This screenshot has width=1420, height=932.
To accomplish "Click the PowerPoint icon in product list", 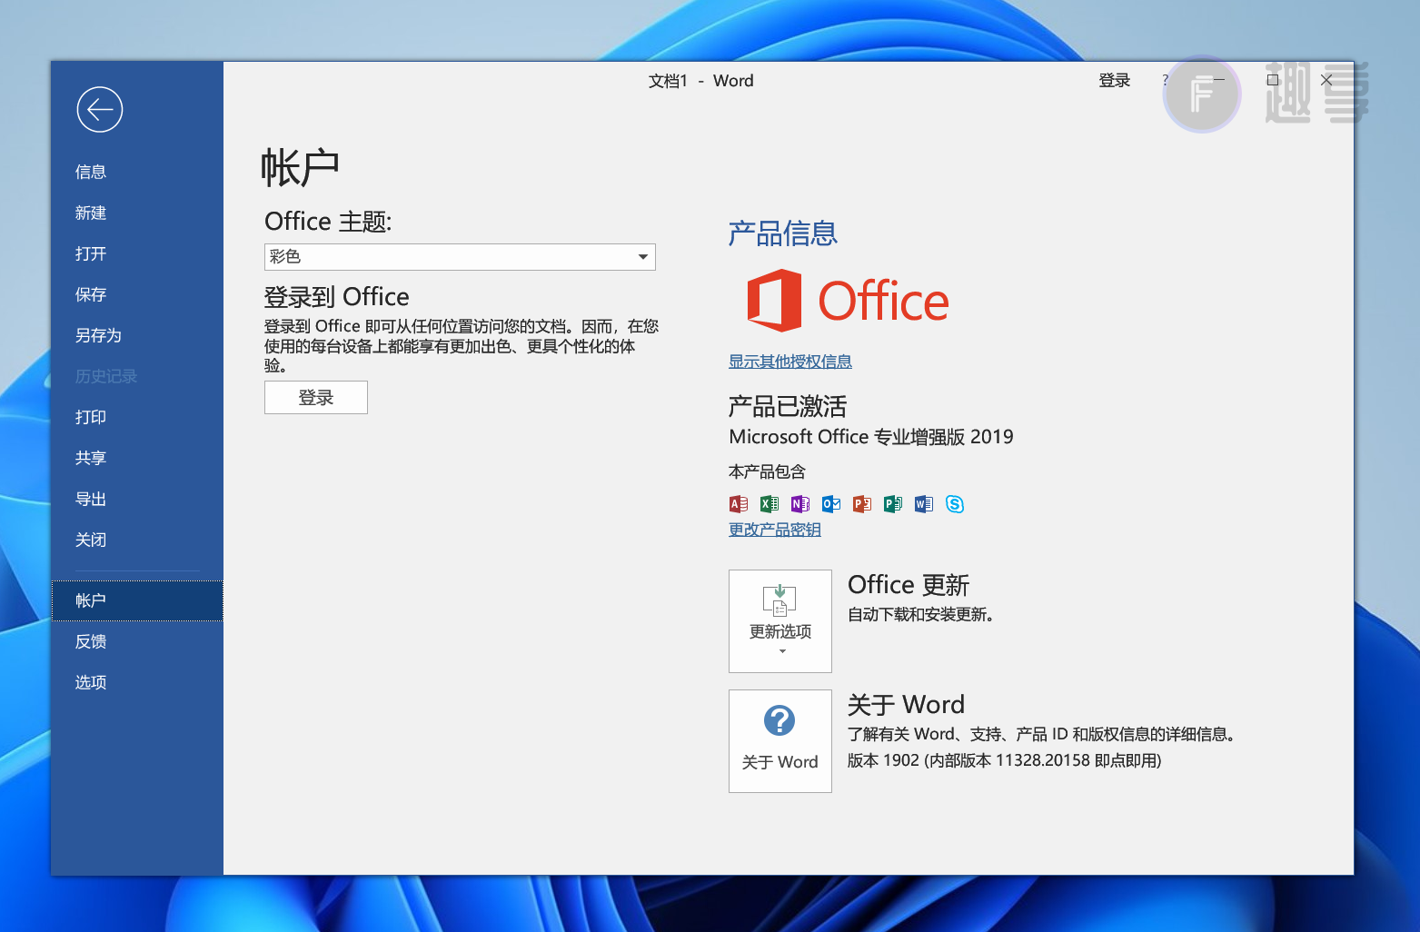I will click(862, 504).
